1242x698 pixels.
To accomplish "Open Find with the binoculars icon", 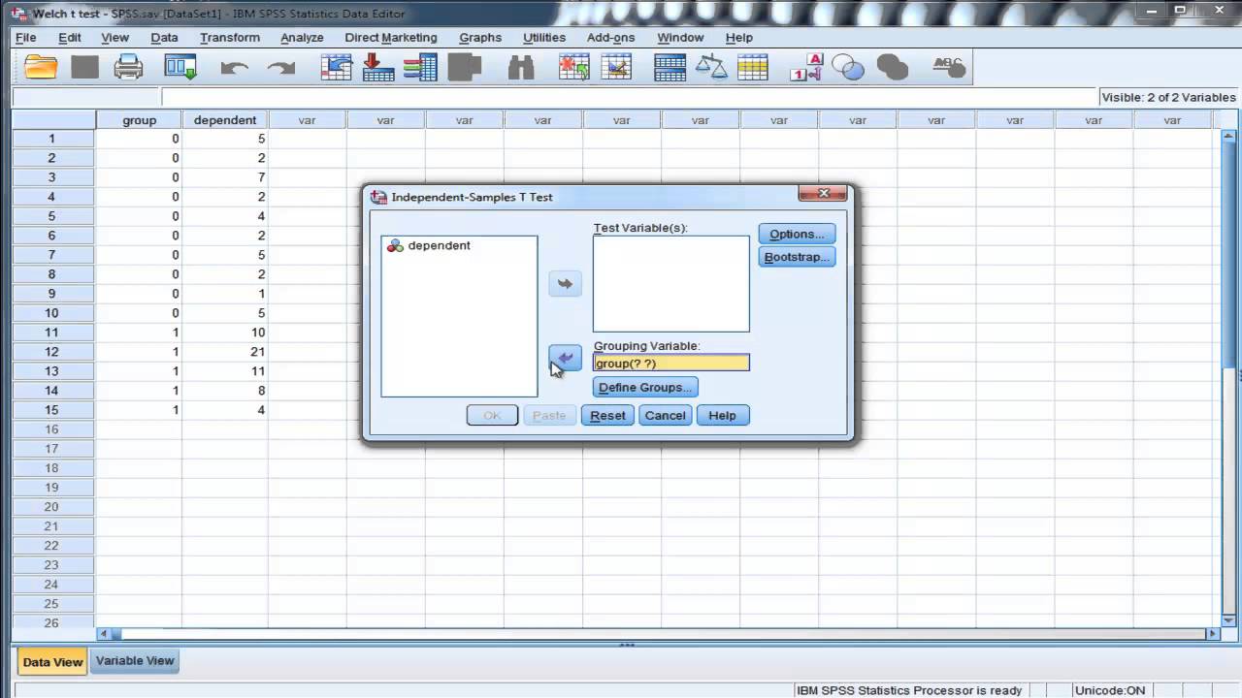I will point(521,67).
